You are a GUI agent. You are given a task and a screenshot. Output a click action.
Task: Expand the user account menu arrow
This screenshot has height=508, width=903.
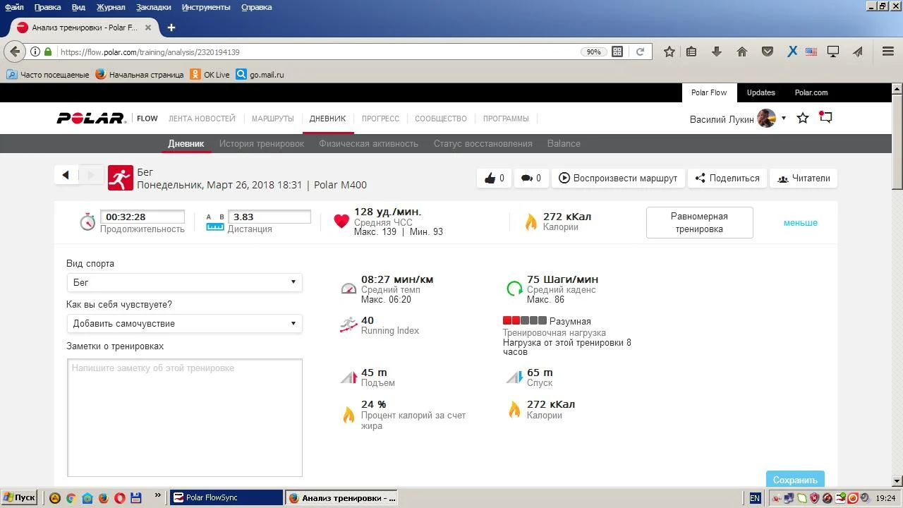783,119
